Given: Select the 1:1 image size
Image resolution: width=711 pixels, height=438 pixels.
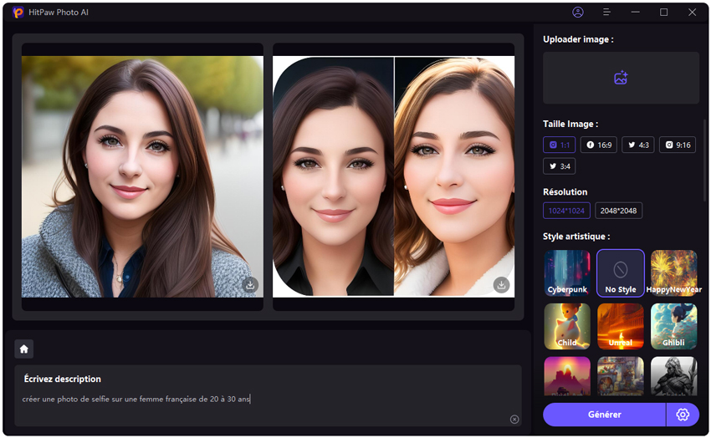Looking at the screenshot, I should coord(559,145).
